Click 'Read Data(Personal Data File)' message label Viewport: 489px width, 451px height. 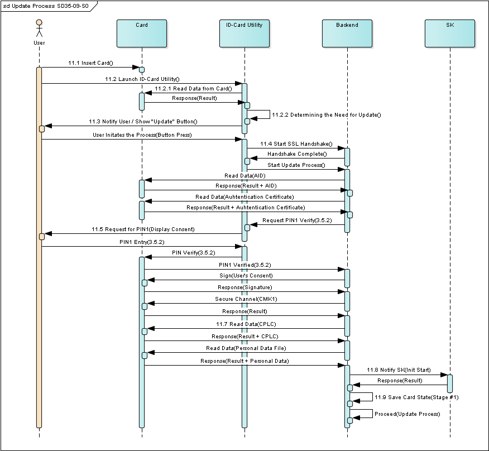point(246,348)
